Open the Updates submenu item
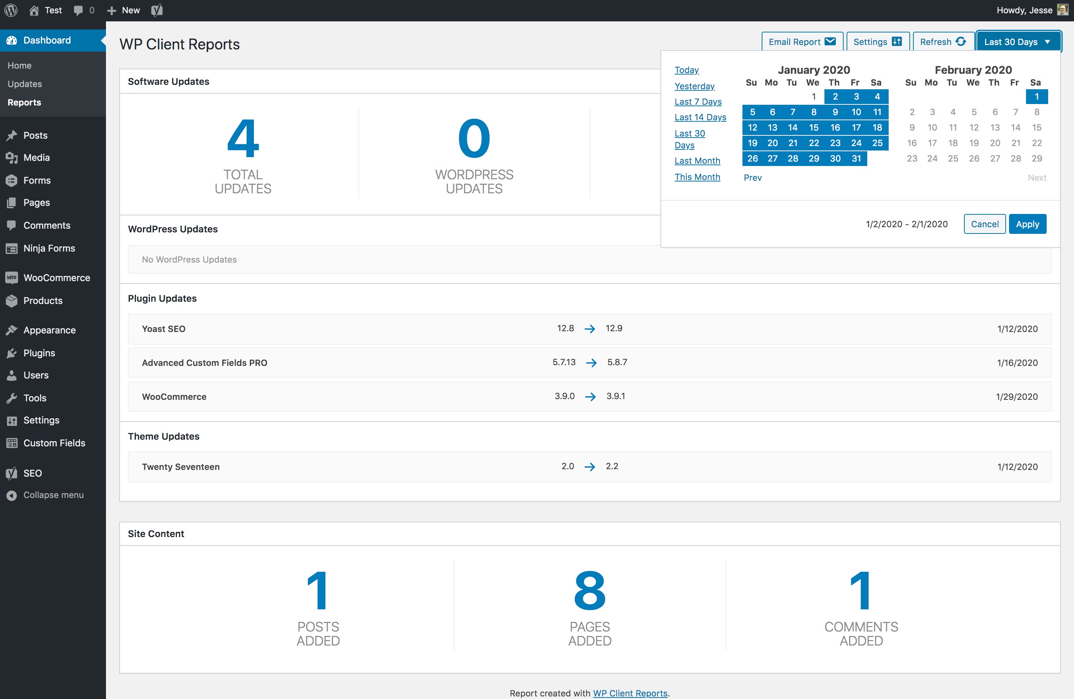The height and width of the screenshot is (699, 1074). (x=24, y=84)
